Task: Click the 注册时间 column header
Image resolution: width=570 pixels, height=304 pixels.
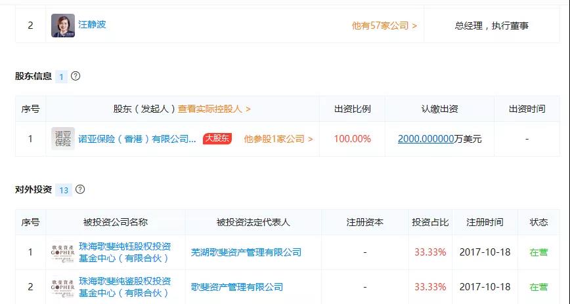Action: pyautogui.click(x=485, y=222)
